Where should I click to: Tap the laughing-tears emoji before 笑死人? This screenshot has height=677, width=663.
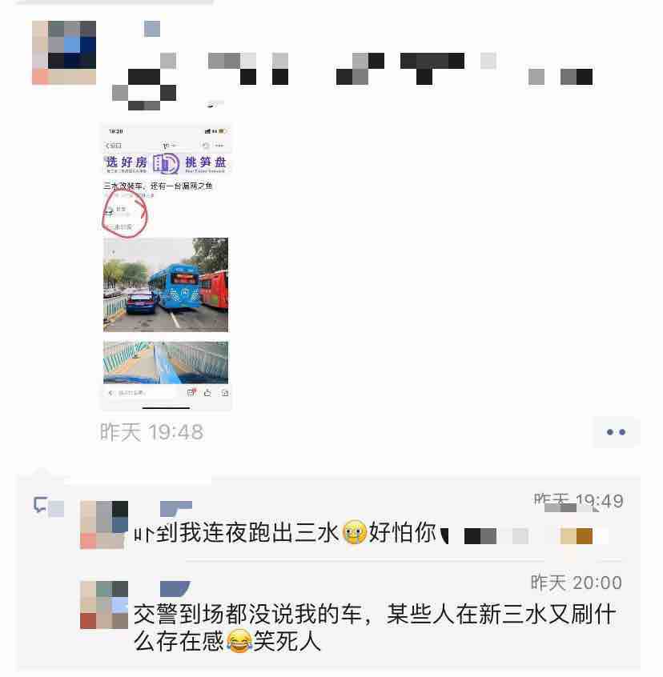[x=239, y=641]
